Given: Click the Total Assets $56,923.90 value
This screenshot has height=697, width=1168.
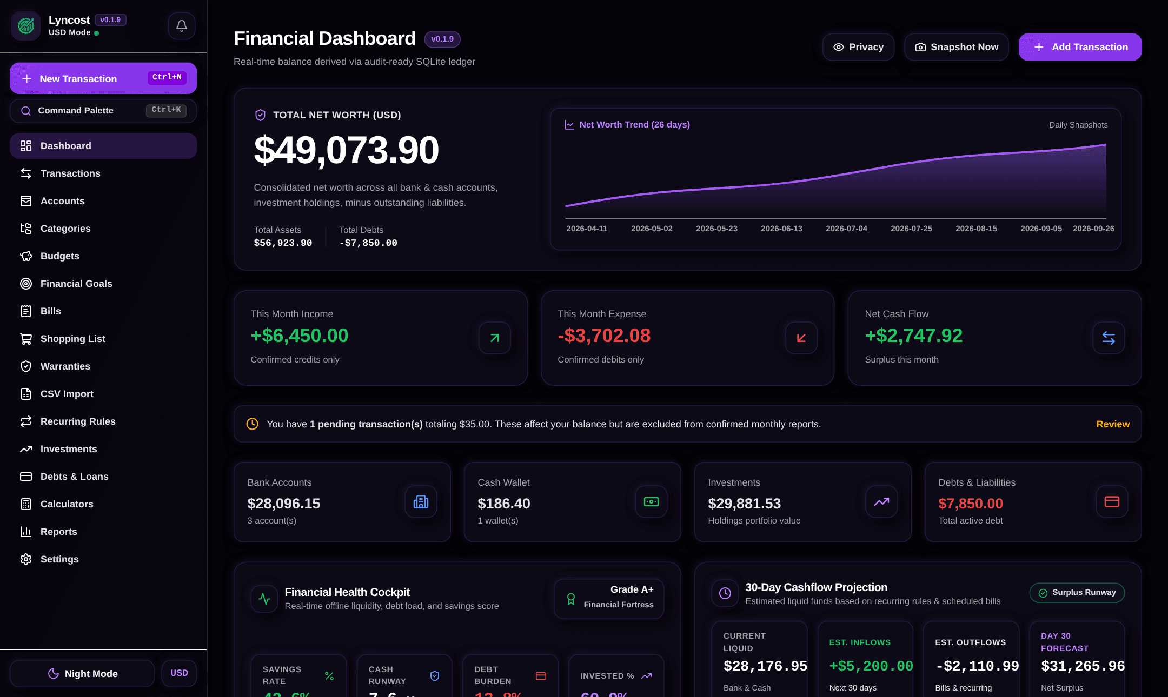Looking at the screenshot, I should pyautogui.click(x=283, y=243).
